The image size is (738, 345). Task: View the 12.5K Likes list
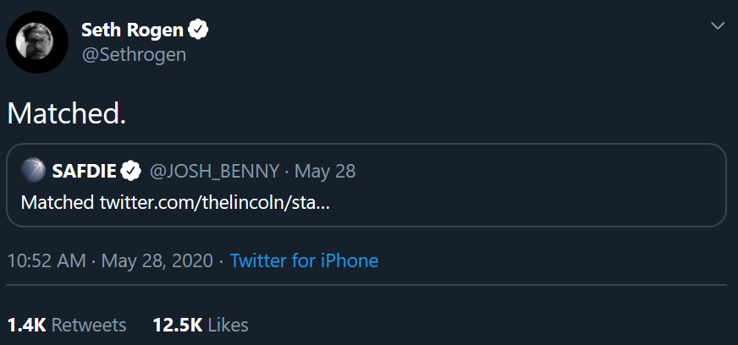pyautogui.click(x=201, y=325)
